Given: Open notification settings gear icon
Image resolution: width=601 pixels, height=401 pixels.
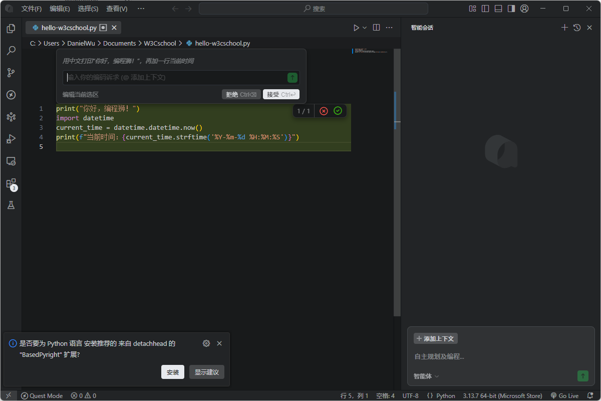Looking at the screenshot, I should point(206,343).
